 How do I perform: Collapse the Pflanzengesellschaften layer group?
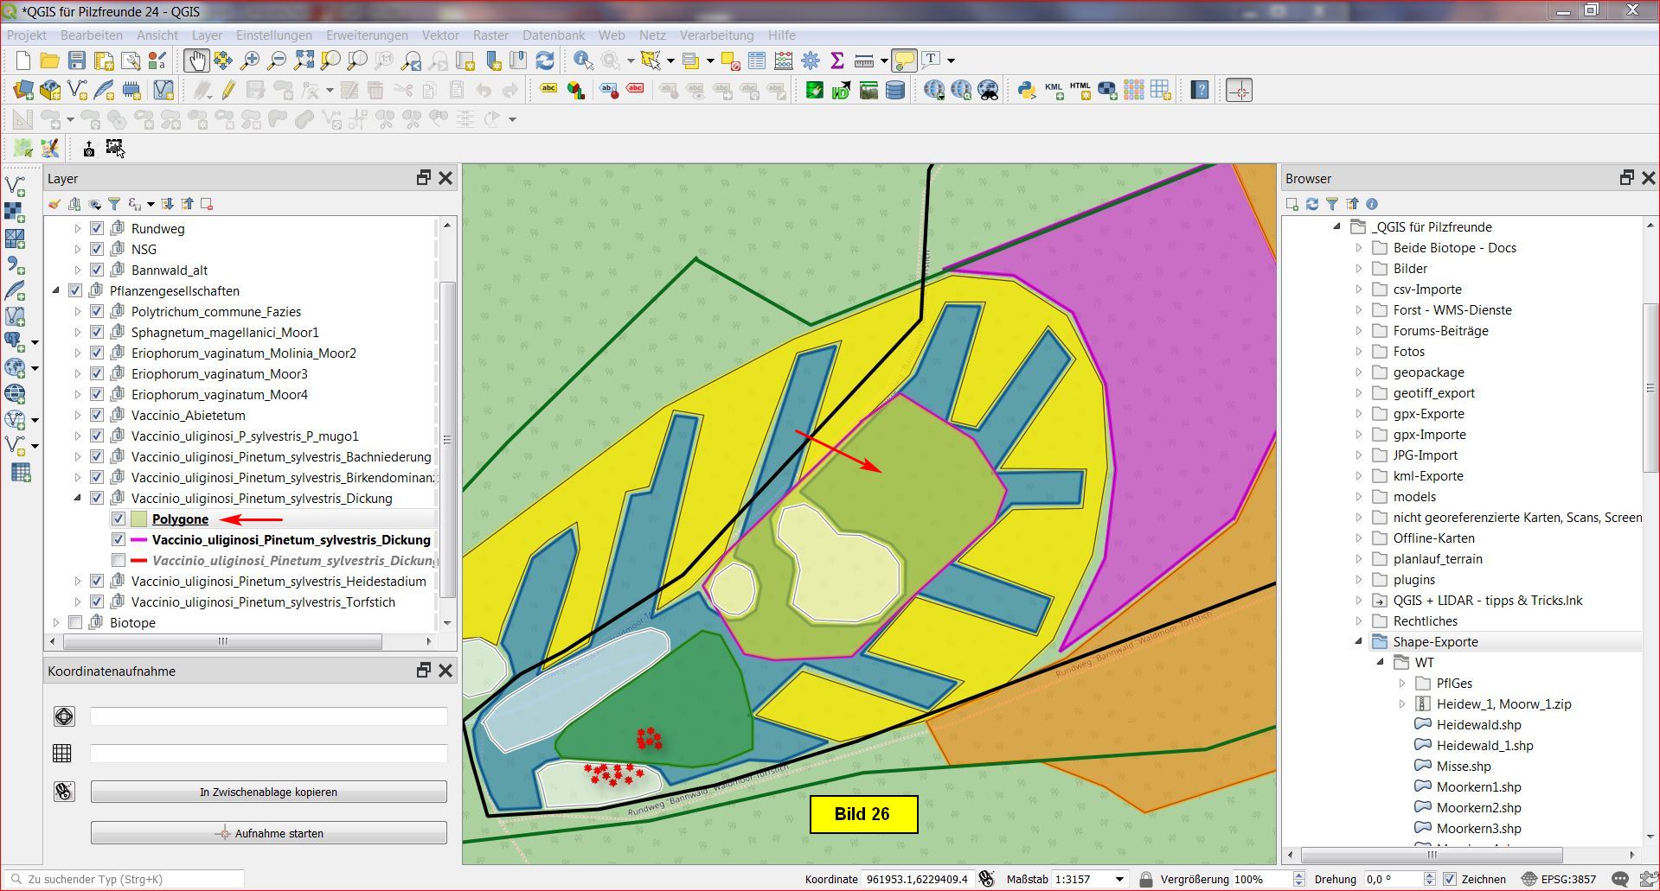(56, 291)
